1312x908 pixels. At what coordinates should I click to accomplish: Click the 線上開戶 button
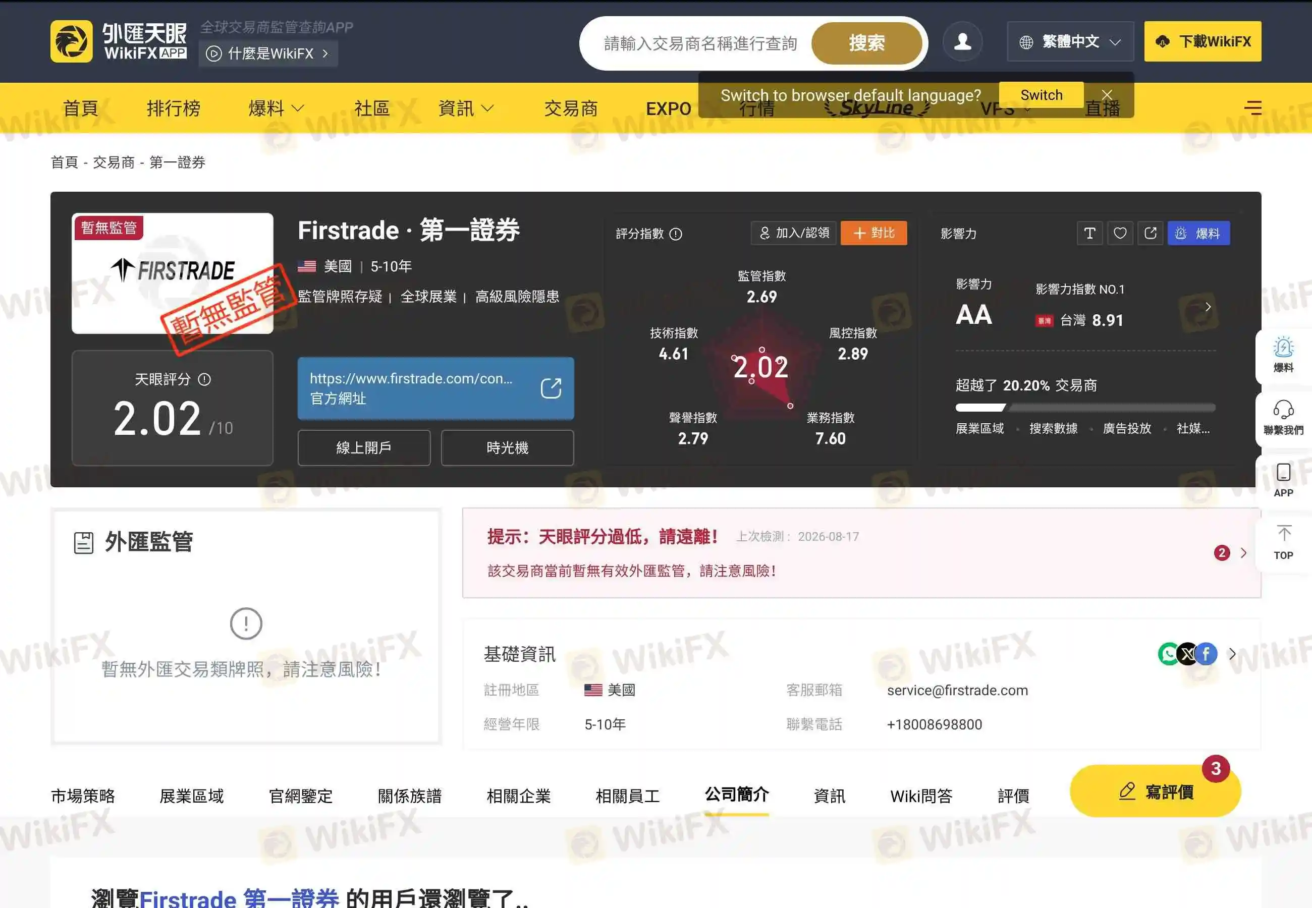coord(364,448)
